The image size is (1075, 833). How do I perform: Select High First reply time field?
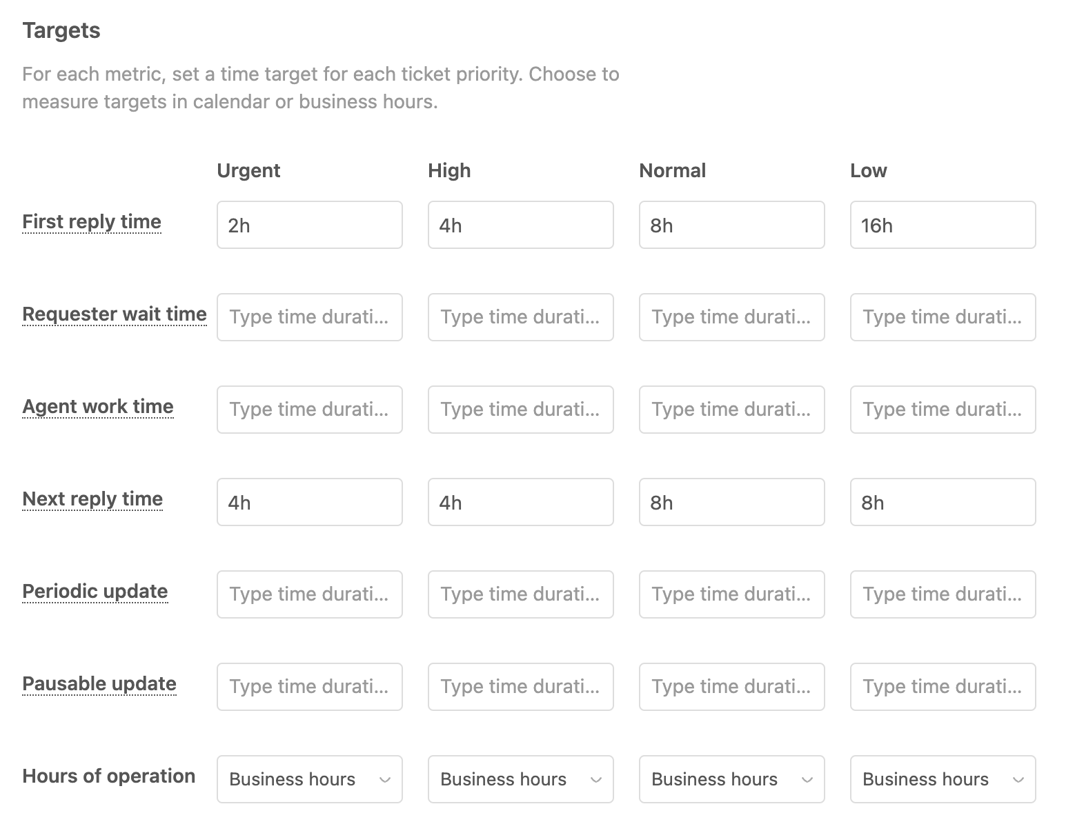(520, 225)
